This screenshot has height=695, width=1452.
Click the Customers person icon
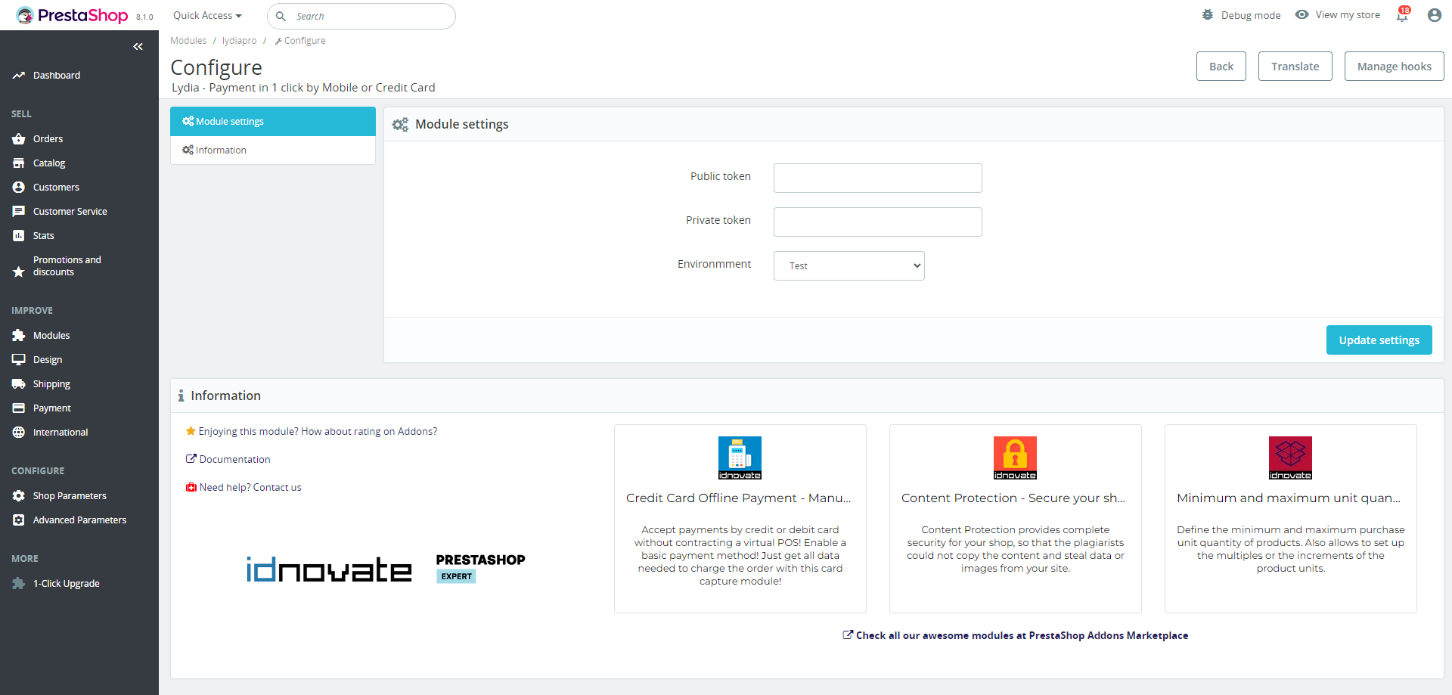click(x=19, y=188)
